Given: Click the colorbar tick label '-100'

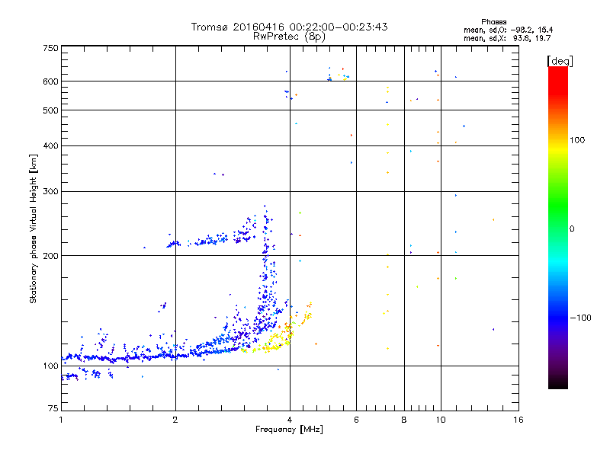Looking at the screenshot, I should [580, 318].
